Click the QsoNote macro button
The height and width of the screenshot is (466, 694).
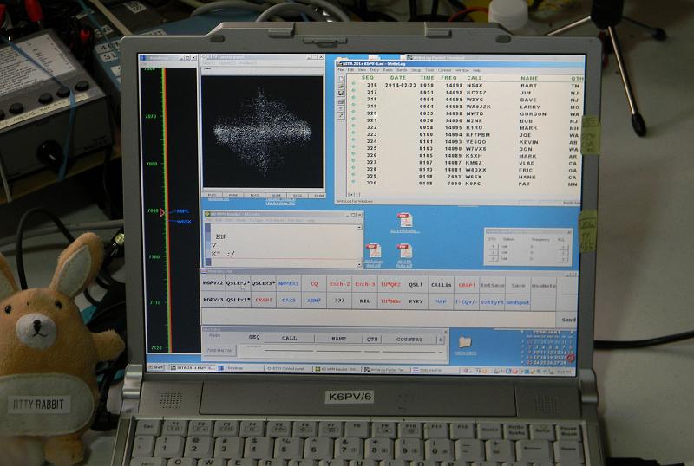544,286
